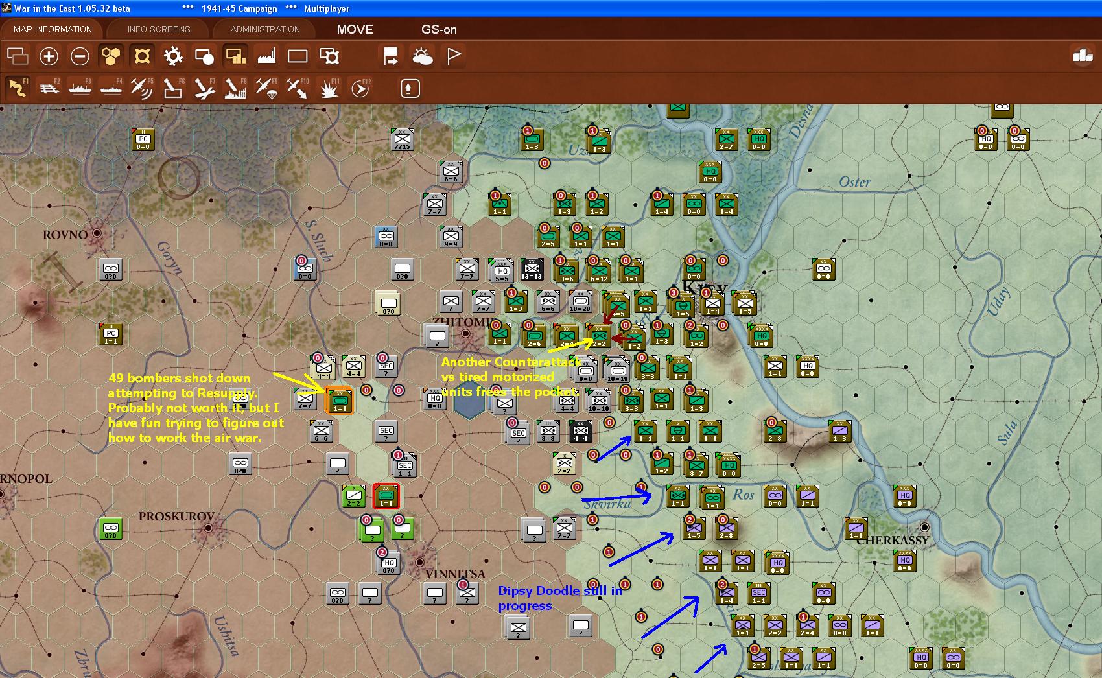The image size is (1102, 678).
Task: Select the 18=19 unit stack
Action: (x=617, y=370)
